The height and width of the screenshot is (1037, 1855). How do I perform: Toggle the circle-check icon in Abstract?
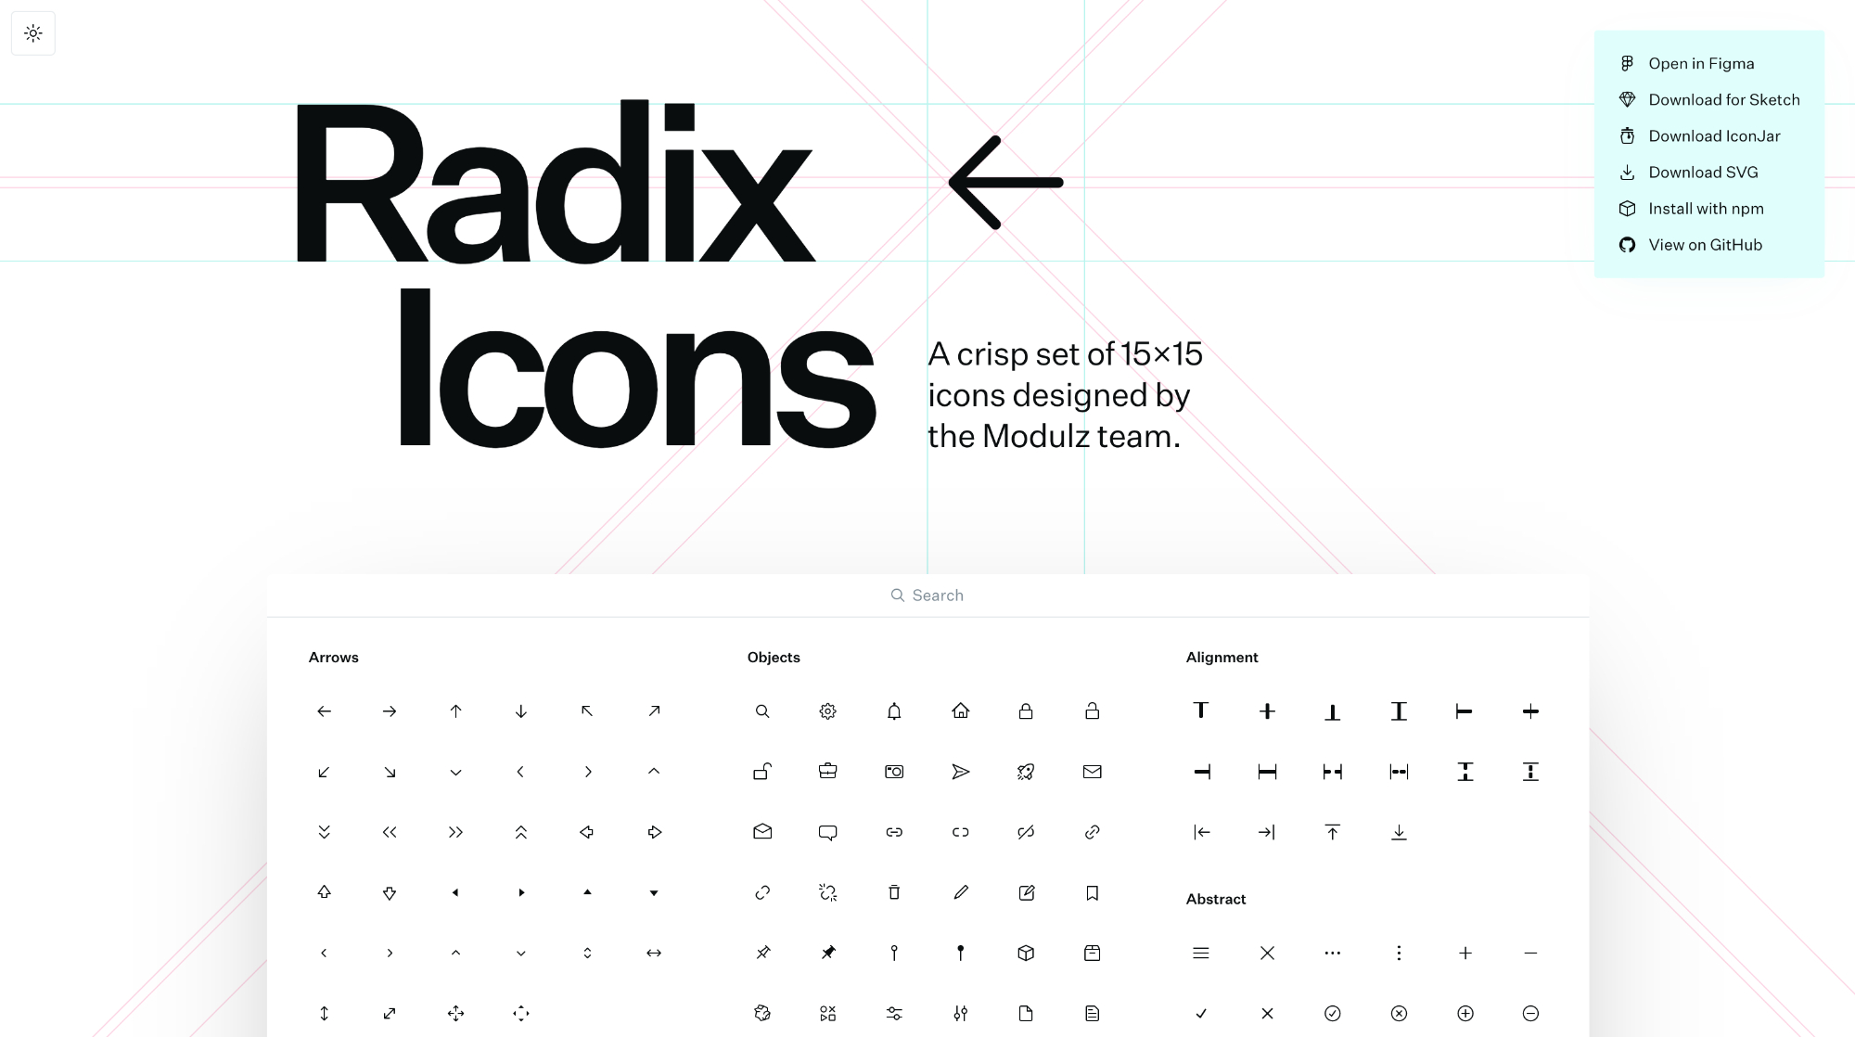click(1333, 1013)
